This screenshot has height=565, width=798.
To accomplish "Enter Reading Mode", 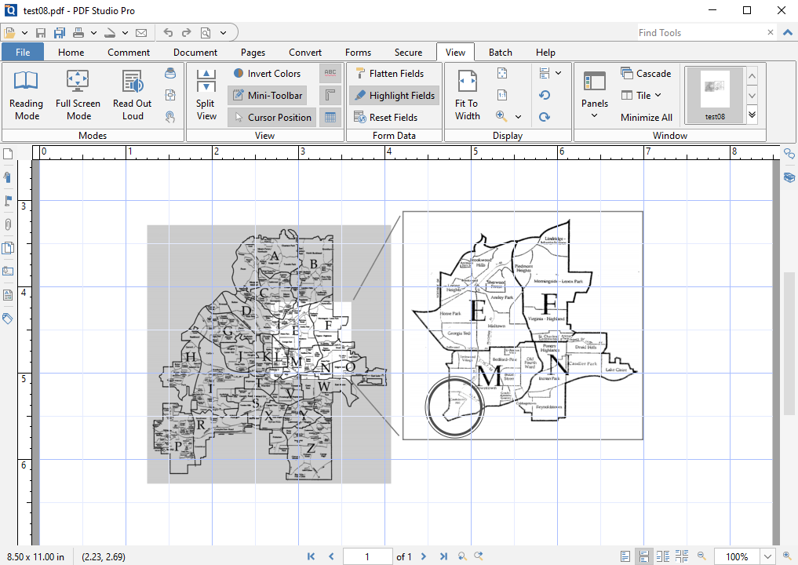I will (x=27, y=95).
